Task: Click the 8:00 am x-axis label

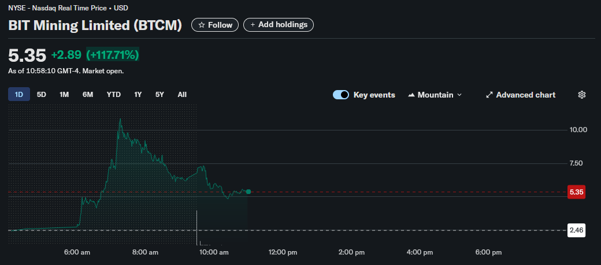Action: (145, 252)
